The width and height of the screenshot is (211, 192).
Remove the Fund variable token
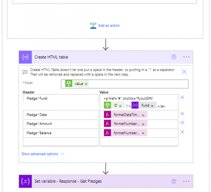[x=152, y=106]
